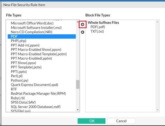This screenshot has width=165, height=126.
Task: Select the highlighted PDF file type
Action: pyautogui.click(x=42, y=36)
